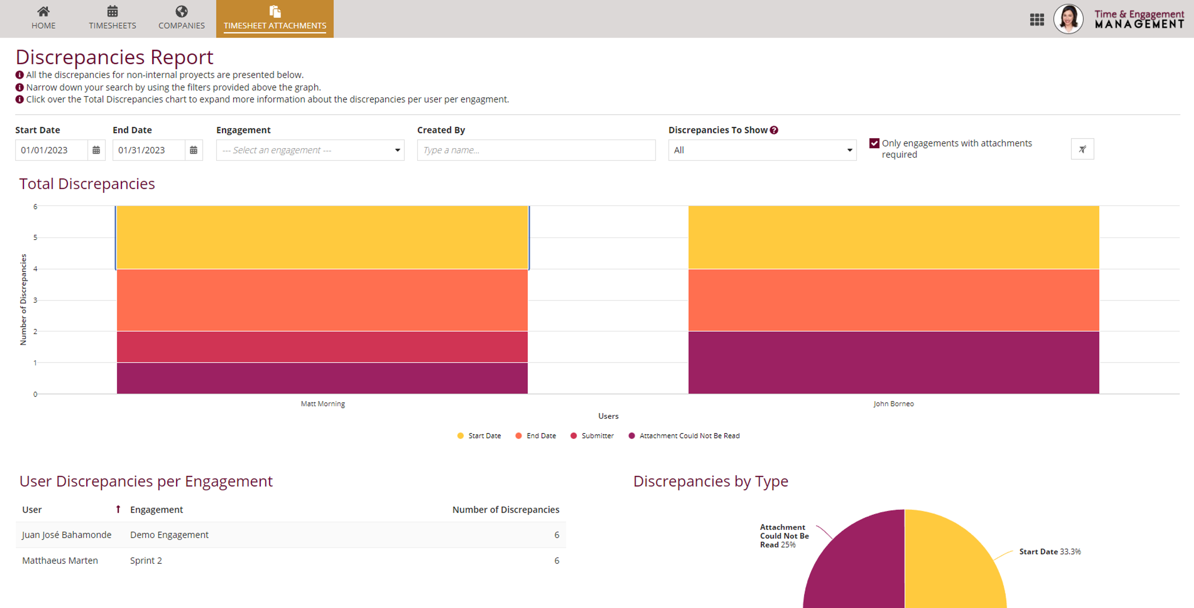
Task: Expand the Engagement dropdown
Action: [310, 150]
